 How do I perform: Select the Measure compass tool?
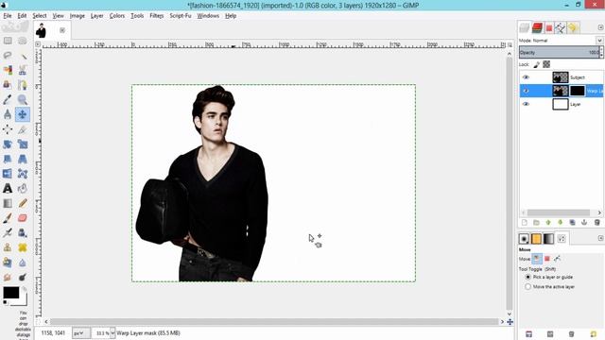(8, 114)
